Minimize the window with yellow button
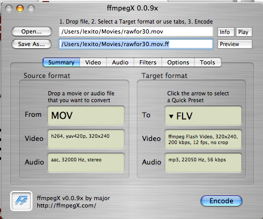263x219 pixels. point(20,8)
